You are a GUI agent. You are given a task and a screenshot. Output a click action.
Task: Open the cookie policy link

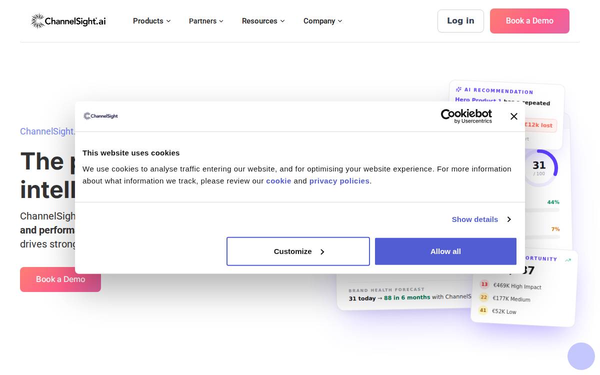(278, 181)
